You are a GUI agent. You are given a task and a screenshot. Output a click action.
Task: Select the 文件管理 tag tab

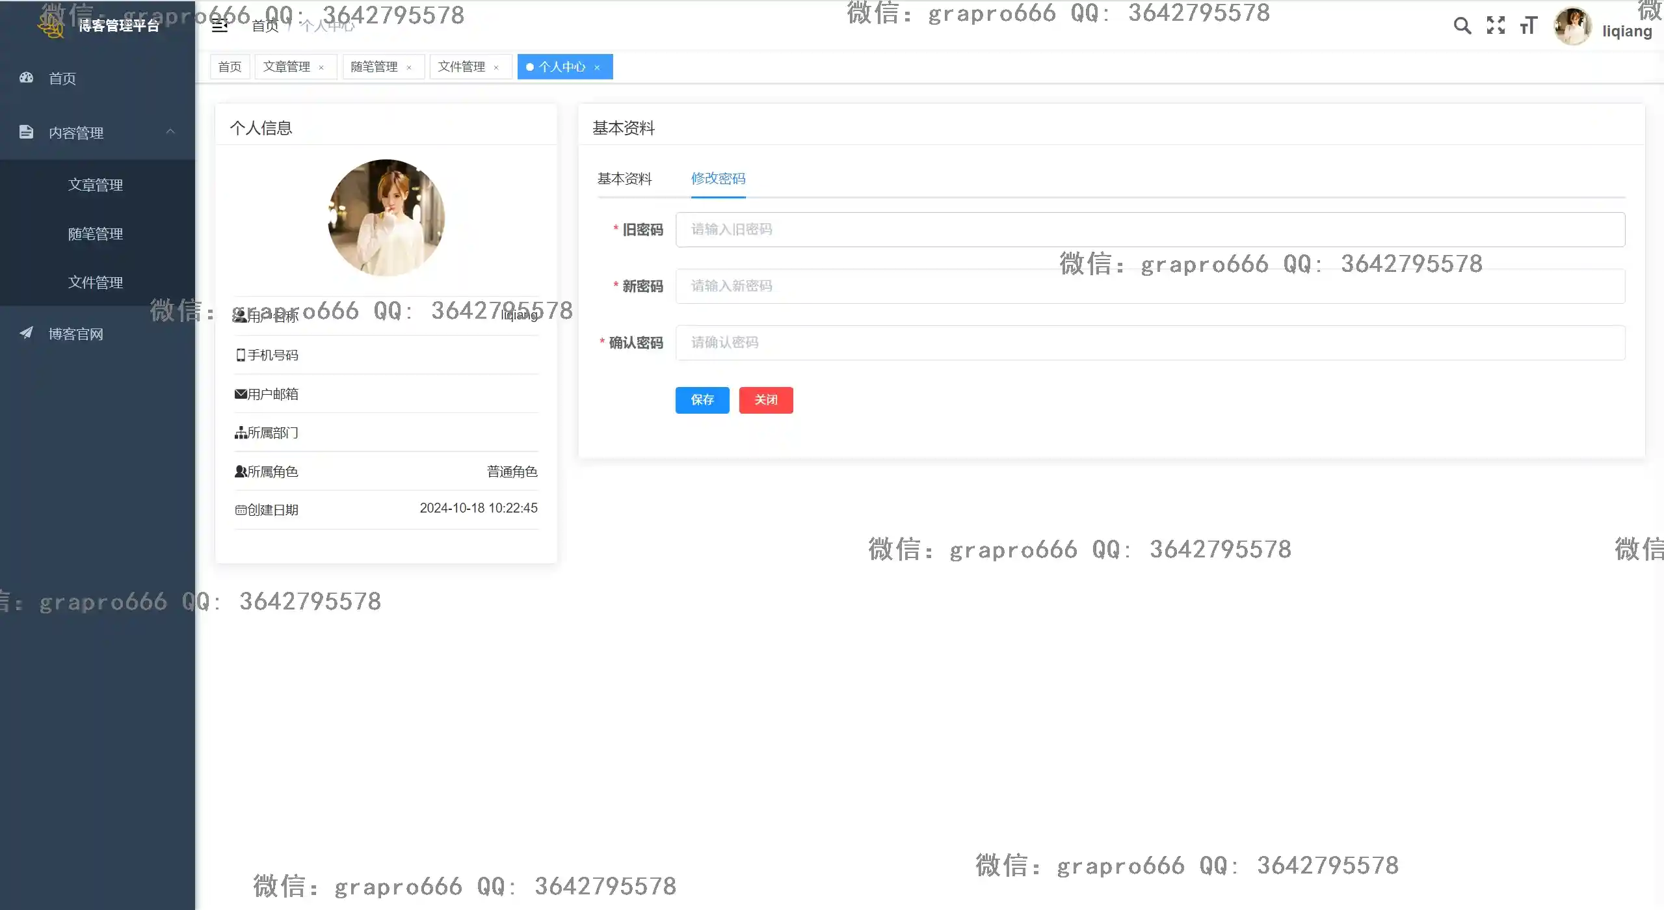click(461, 67)
